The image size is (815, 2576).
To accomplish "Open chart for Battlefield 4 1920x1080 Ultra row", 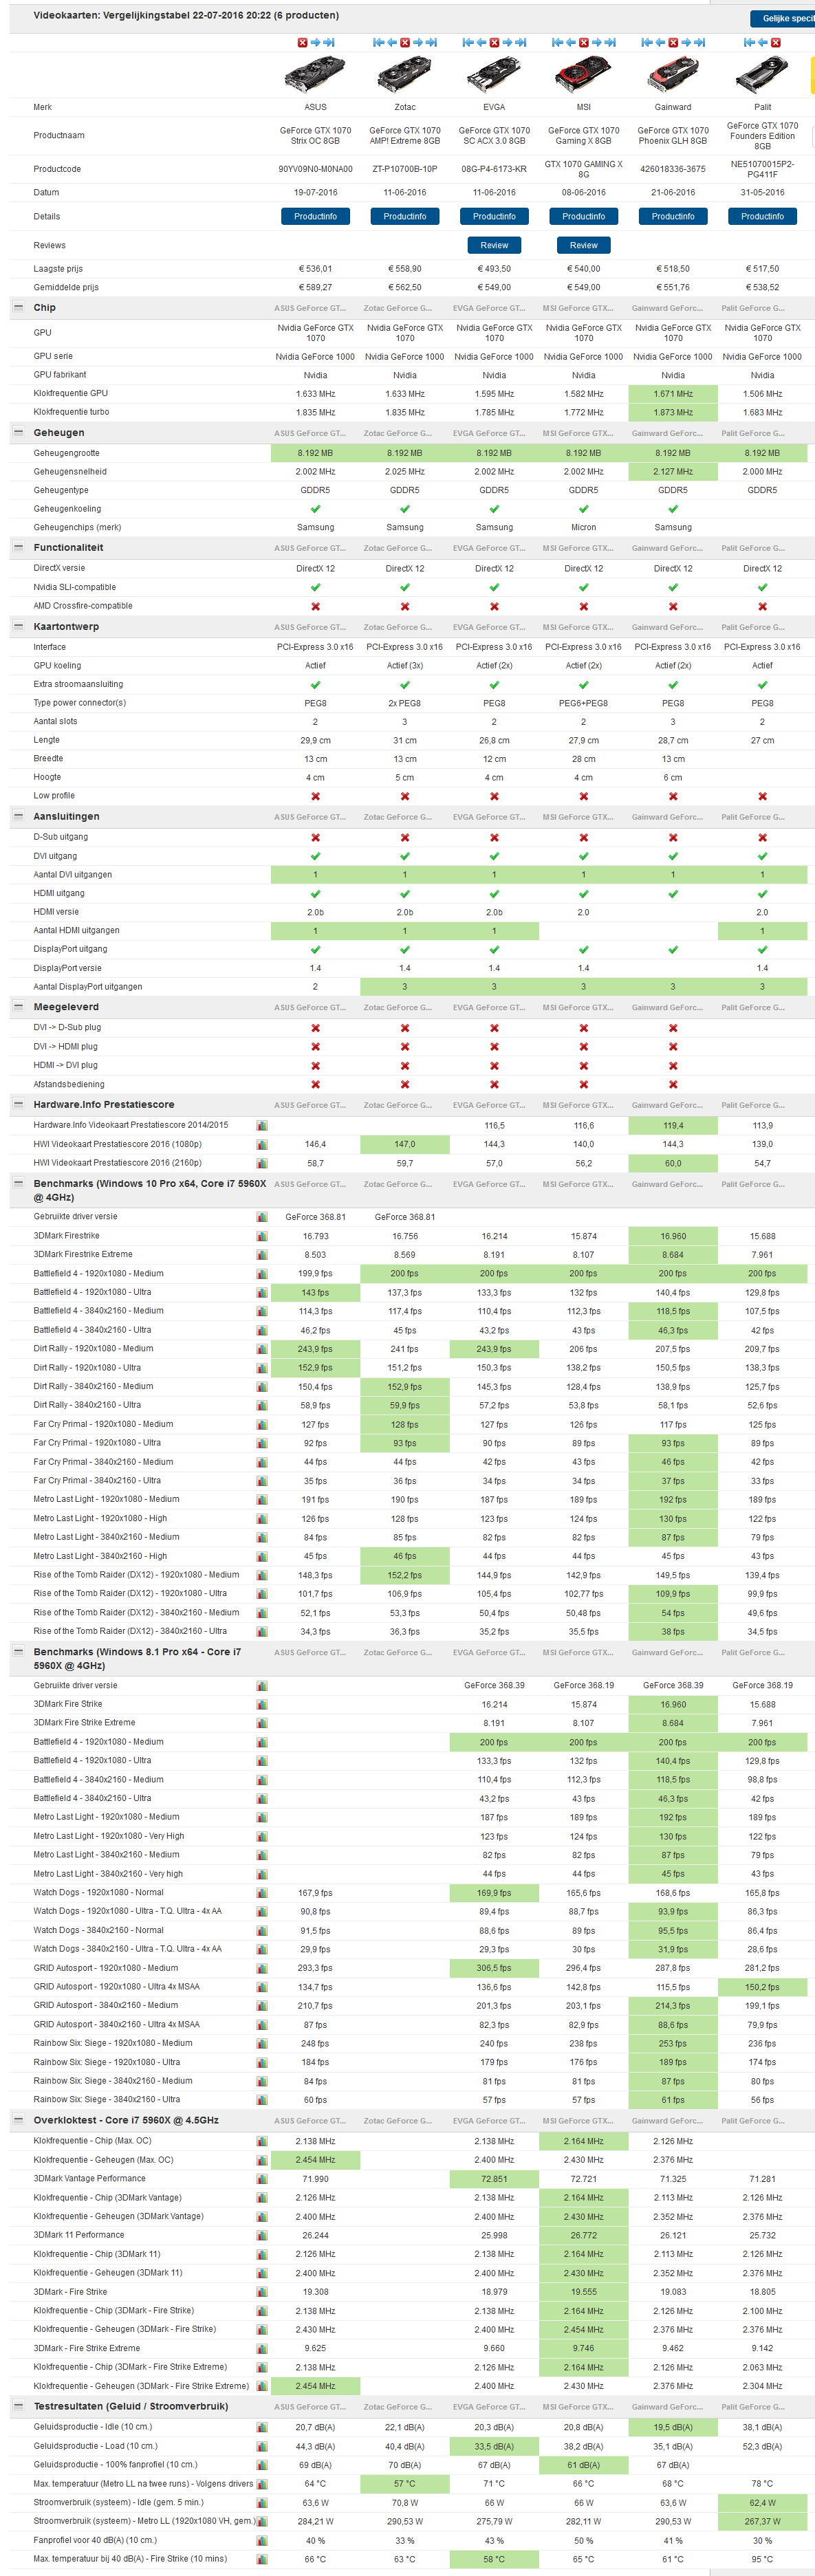I will click(262, 1292).
